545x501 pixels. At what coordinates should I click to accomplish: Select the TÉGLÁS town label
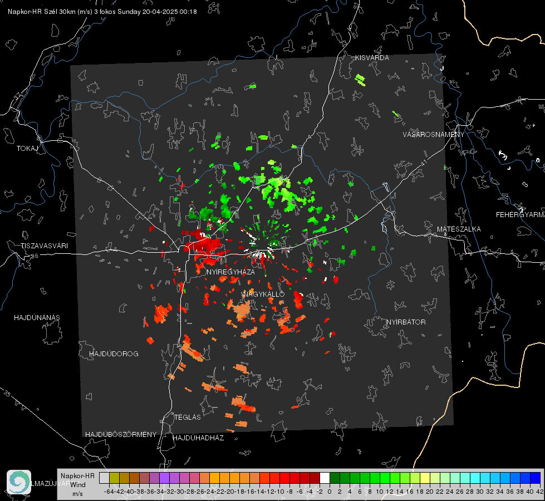(188, 417)
